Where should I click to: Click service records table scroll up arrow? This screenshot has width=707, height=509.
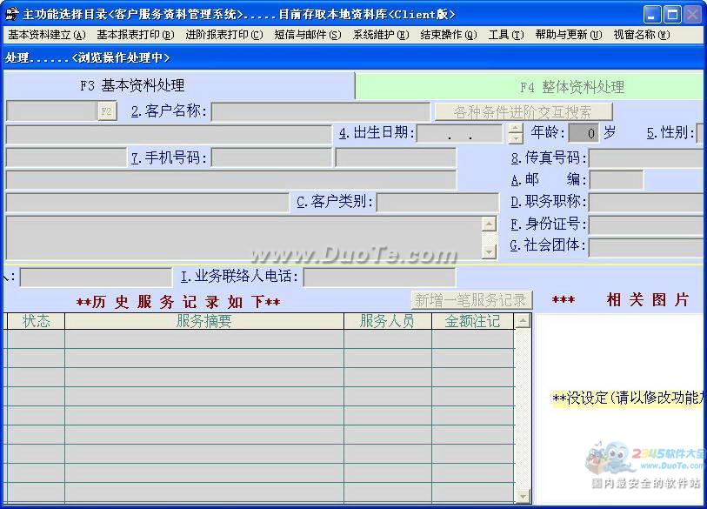(523, 321)
